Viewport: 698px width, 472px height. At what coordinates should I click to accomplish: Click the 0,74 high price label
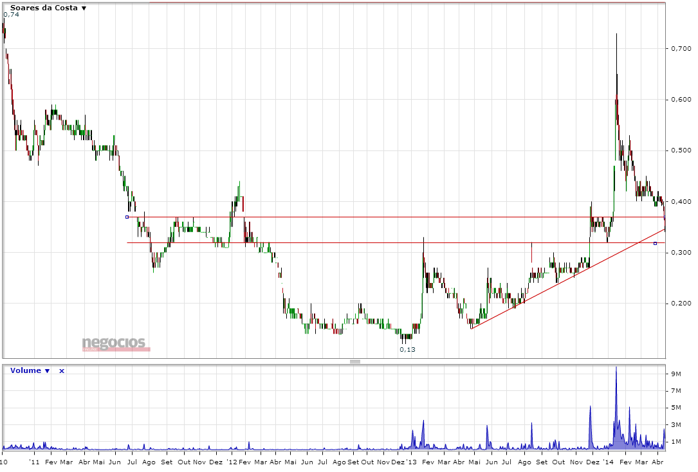point(11,15)
